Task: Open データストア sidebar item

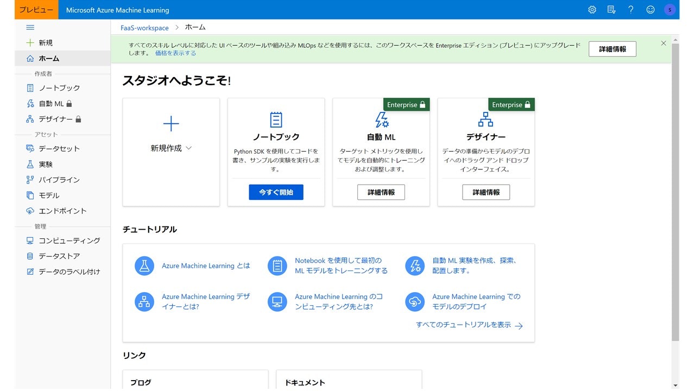Action: coord(62,256)
